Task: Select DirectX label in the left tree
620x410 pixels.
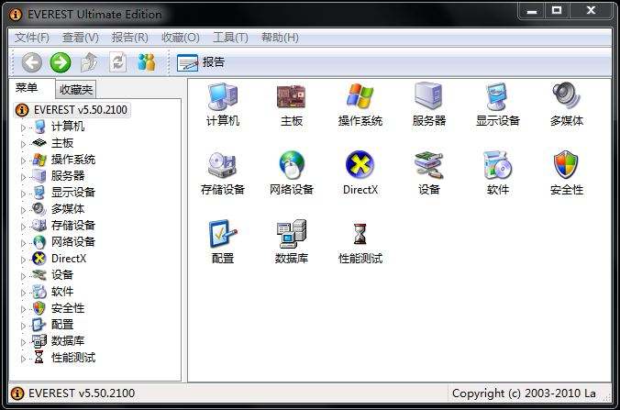Action: tap(69, 258)
